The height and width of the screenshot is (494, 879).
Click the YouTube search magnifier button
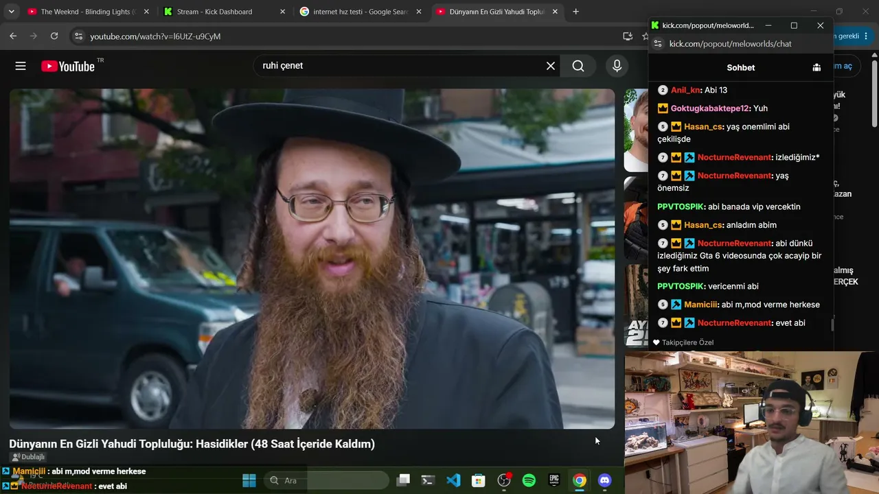pos(578,66)
